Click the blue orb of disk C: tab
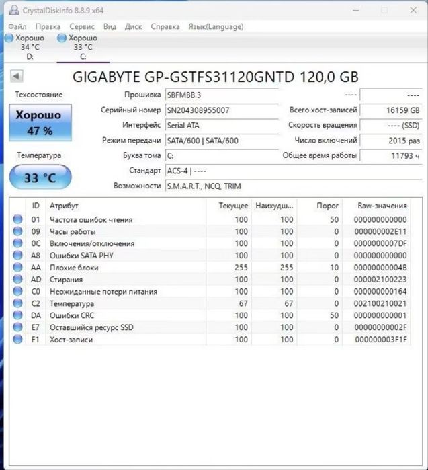 [62, 38]
